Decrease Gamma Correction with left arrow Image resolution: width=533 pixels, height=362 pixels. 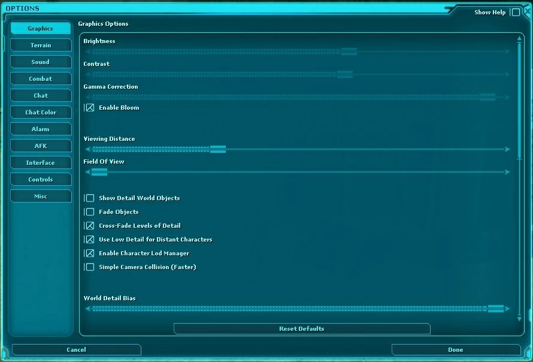click(x=87, y=97)
